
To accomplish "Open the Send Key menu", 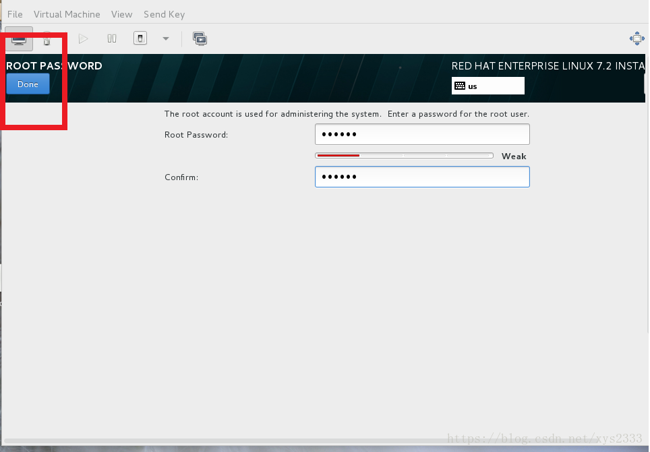I will coord(164,15).
